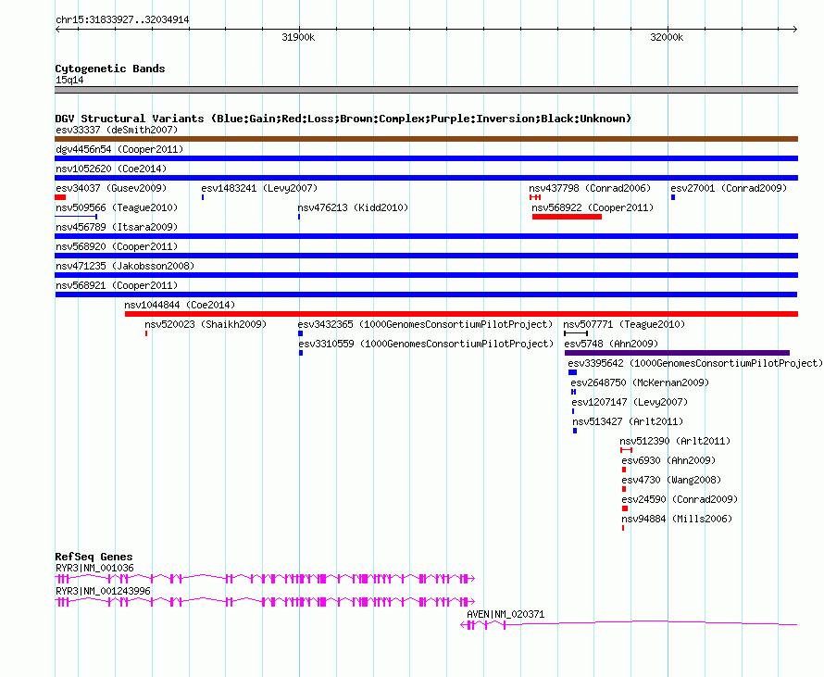824x677 pixels.
Task: Open esv6930 (Ahn2009) label
Action: [668, 460]
